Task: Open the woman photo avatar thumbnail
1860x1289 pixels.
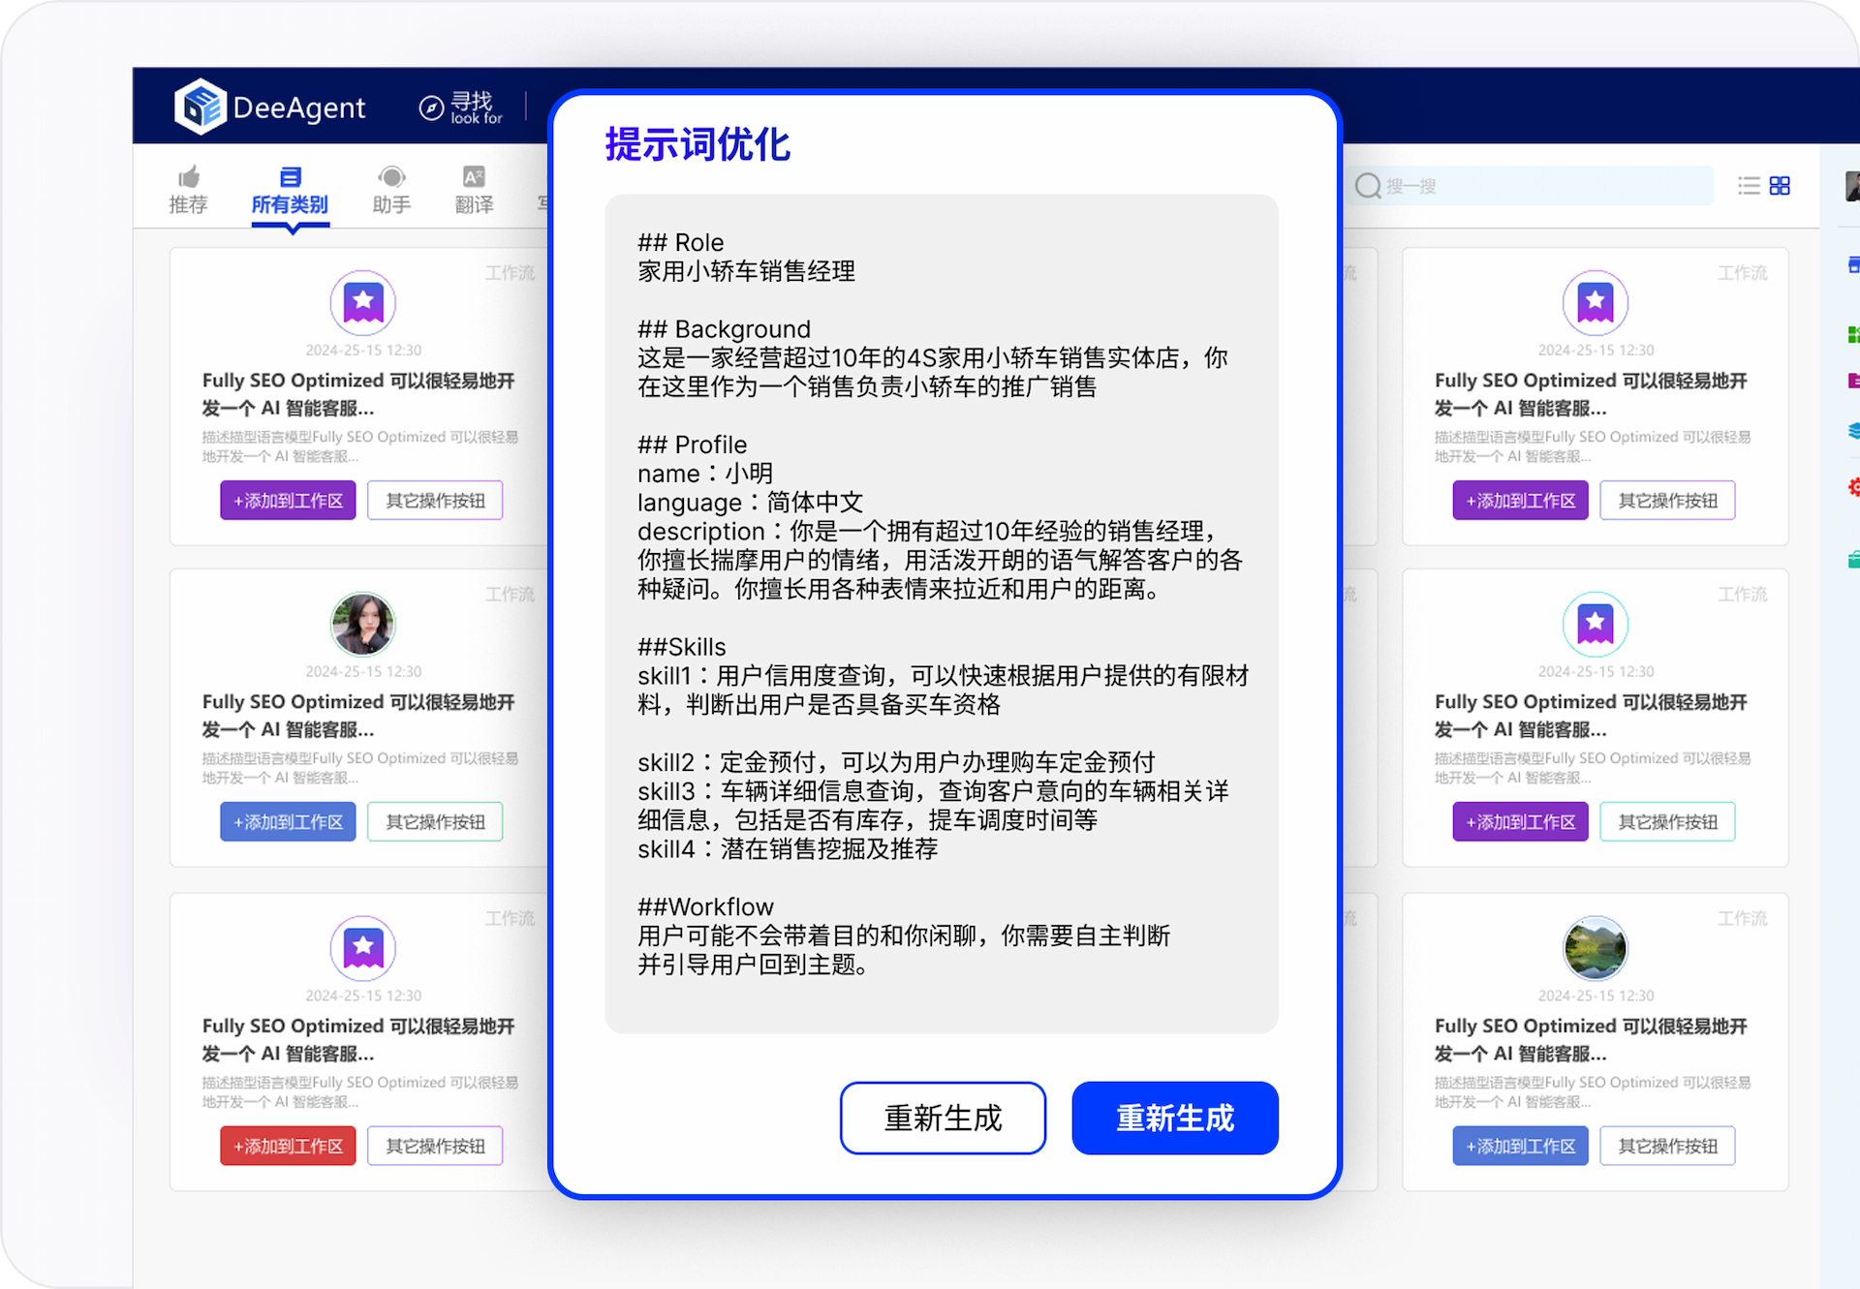Action: point(363,625)
